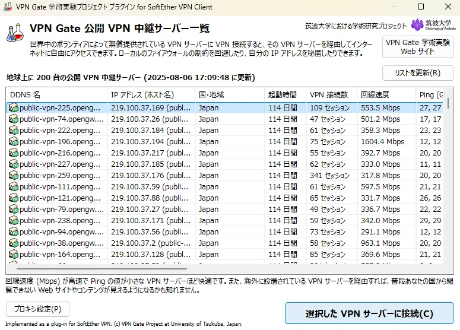The height and width of the screenshot is (330, 460).
Task: Click the 47 セッション cell
Action: [x=328, y=119]
